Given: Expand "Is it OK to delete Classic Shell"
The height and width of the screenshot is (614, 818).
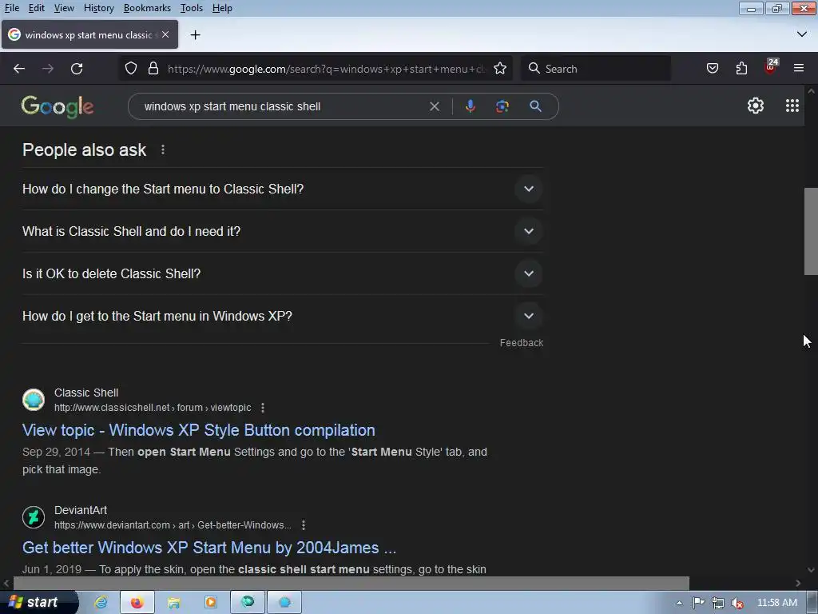Looking at the screenshot, I should click(x=282, y=273).
